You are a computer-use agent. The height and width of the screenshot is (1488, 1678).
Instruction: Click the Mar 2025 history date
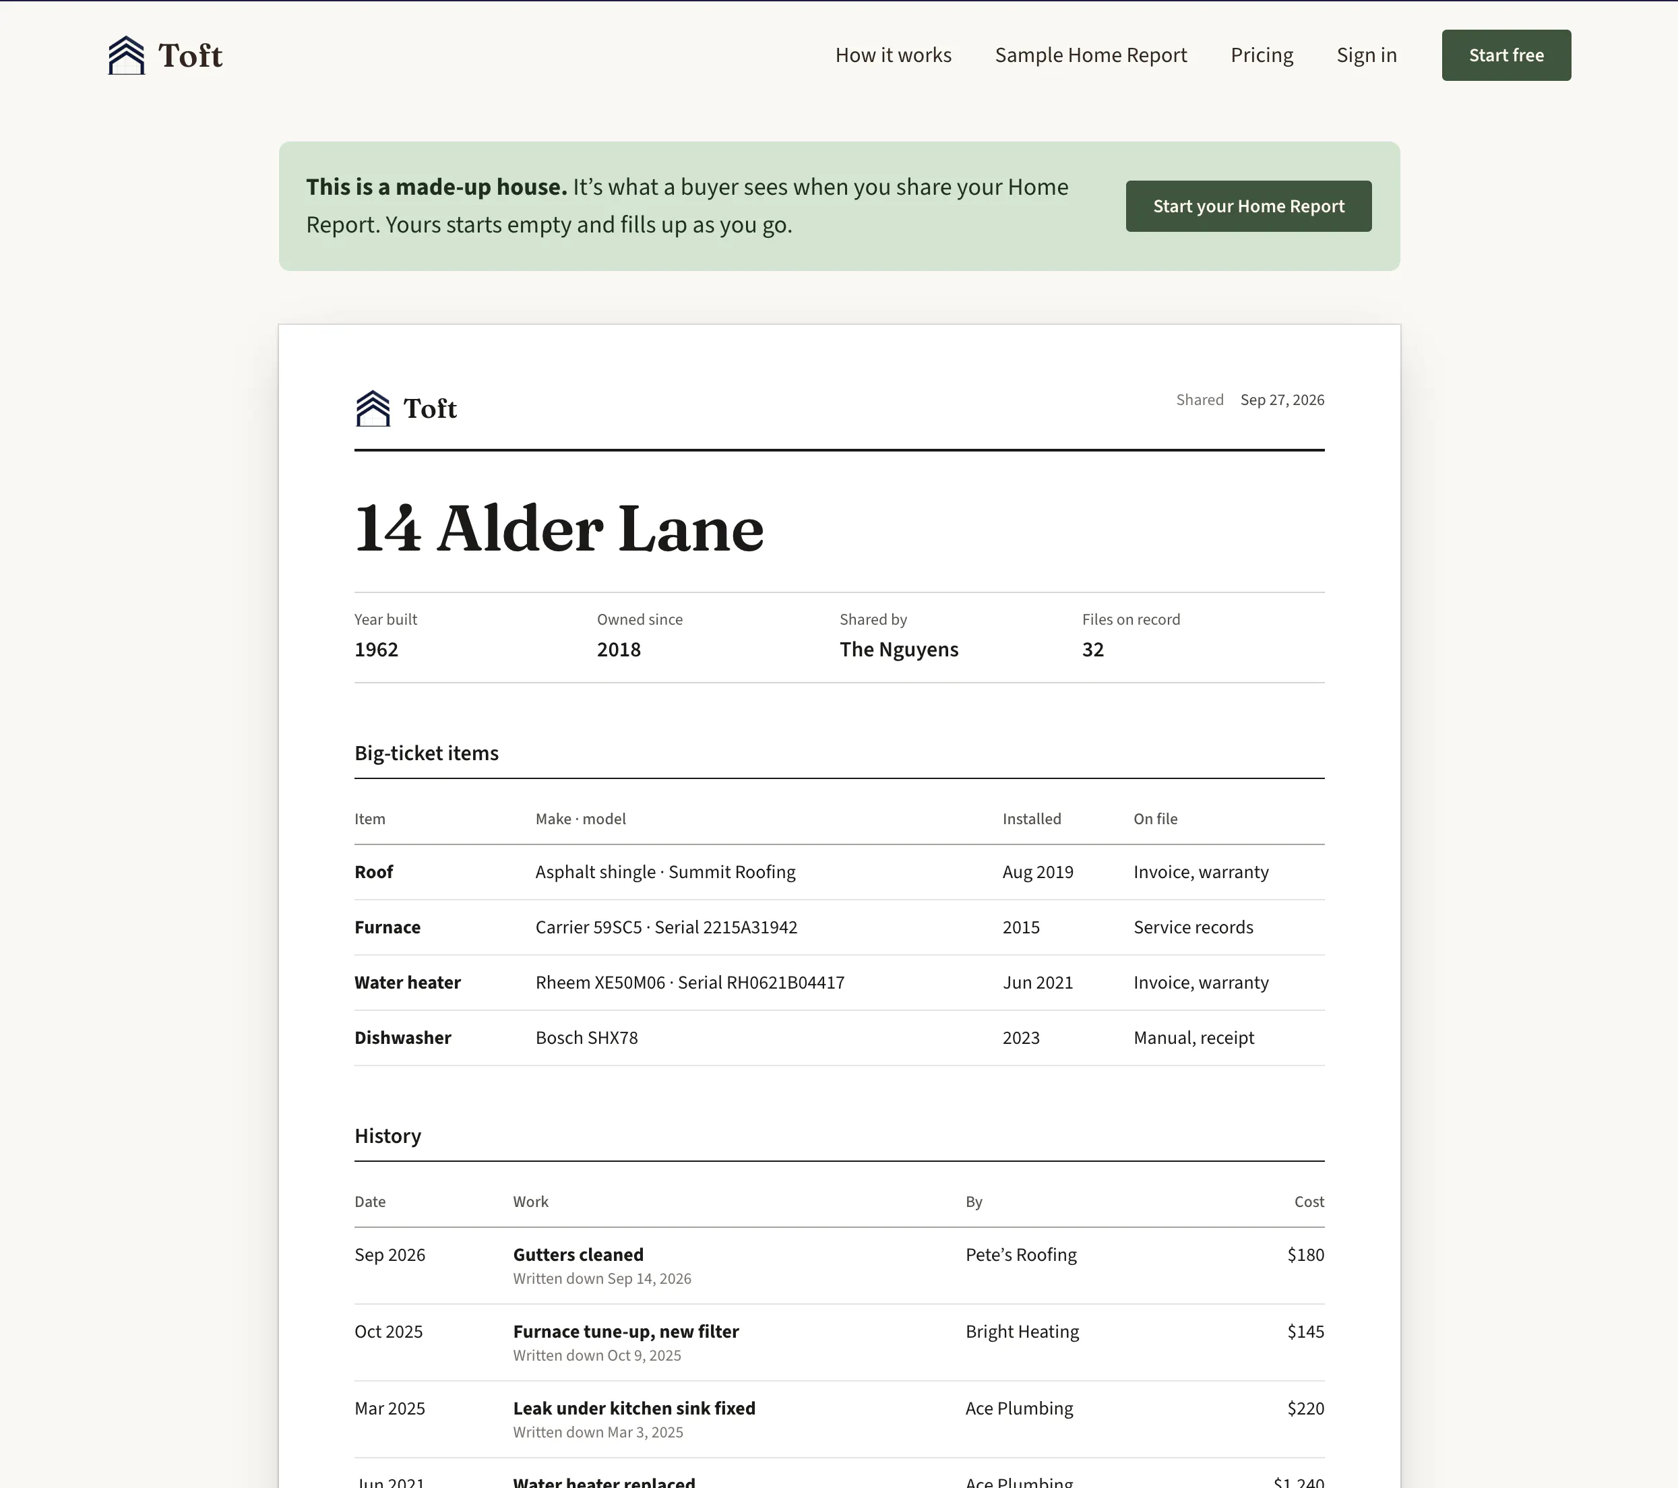[389, 1408]
